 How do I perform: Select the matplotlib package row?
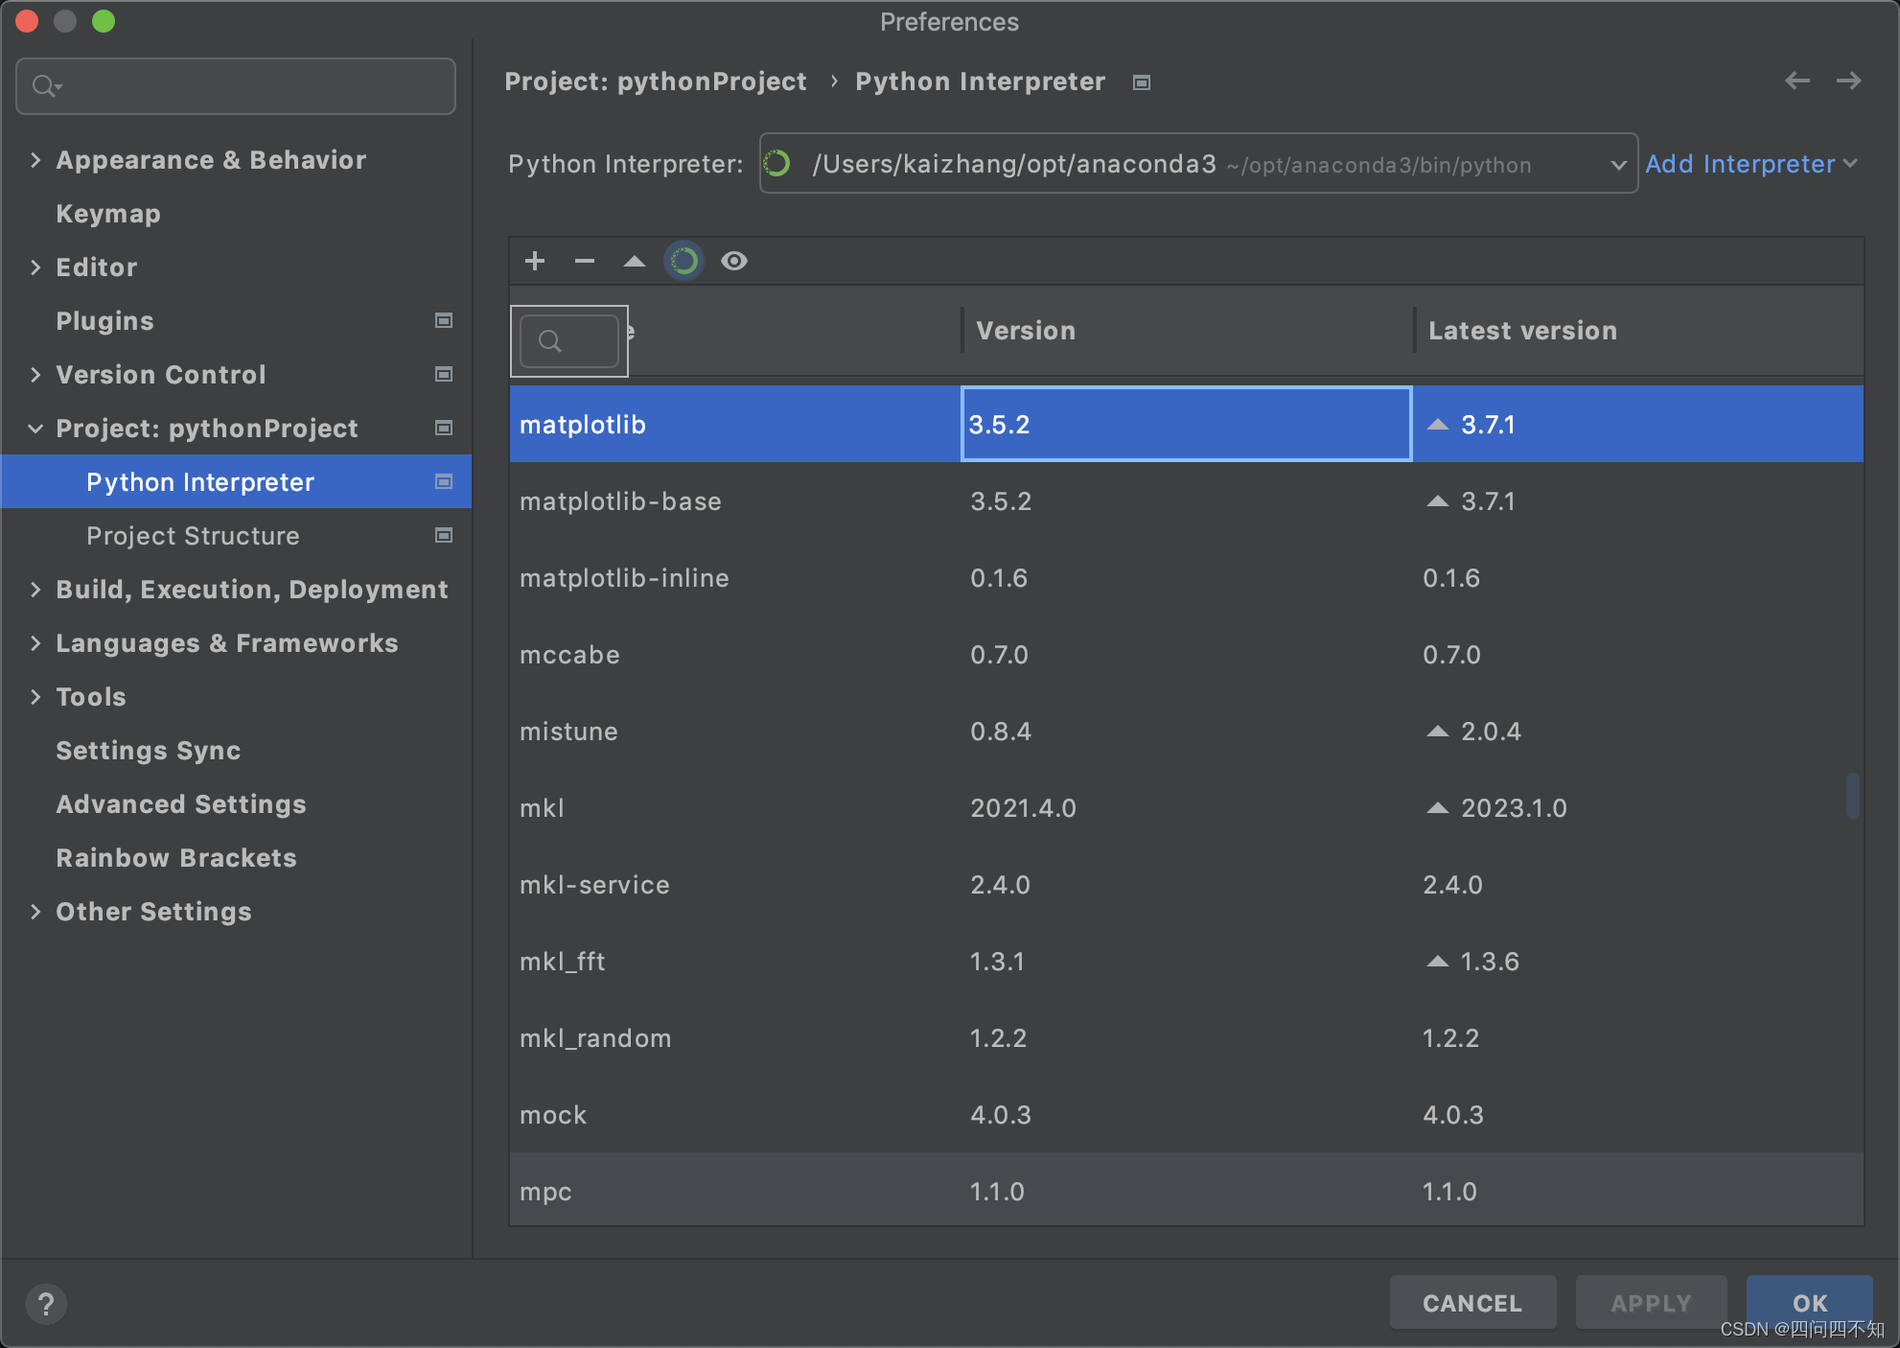click(1187, 425)
